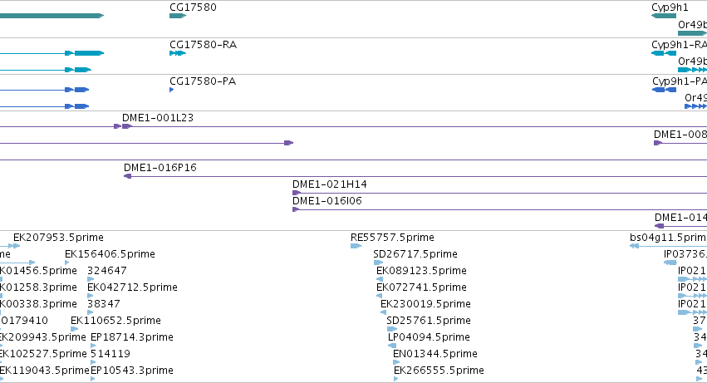The width and height of the screenshot is (707, 383).
Task: Click the RE55757.5prime EST arrow
Action: tap(356, 246)
